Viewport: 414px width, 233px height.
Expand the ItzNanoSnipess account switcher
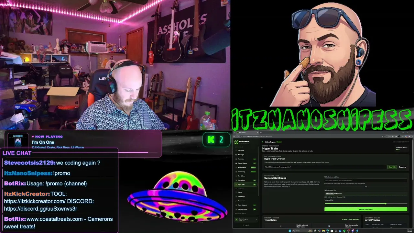(246, 219)
